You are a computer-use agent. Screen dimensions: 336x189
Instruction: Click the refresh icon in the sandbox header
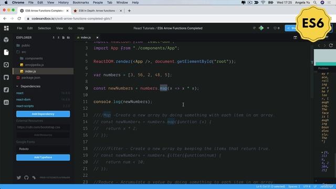[254, 28]
